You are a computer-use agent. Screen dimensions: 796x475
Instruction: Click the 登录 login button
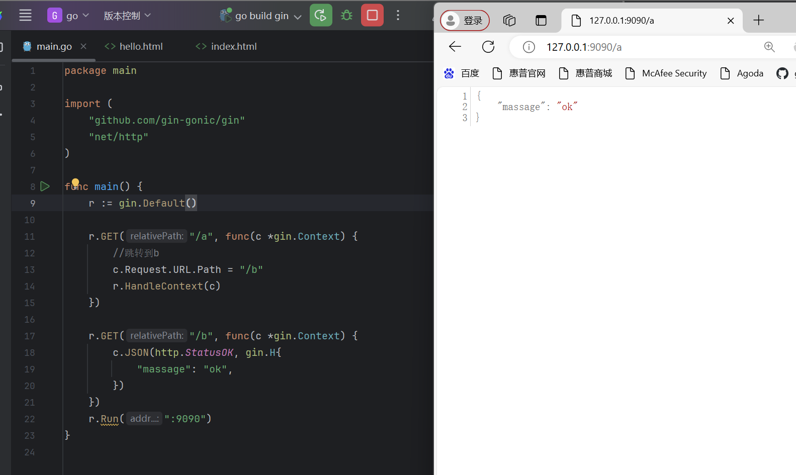[465, 21]
